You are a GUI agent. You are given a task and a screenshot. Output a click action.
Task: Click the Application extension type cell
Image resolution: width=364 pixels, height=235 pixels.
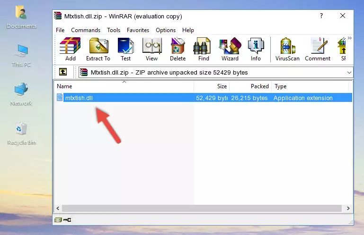303,98
